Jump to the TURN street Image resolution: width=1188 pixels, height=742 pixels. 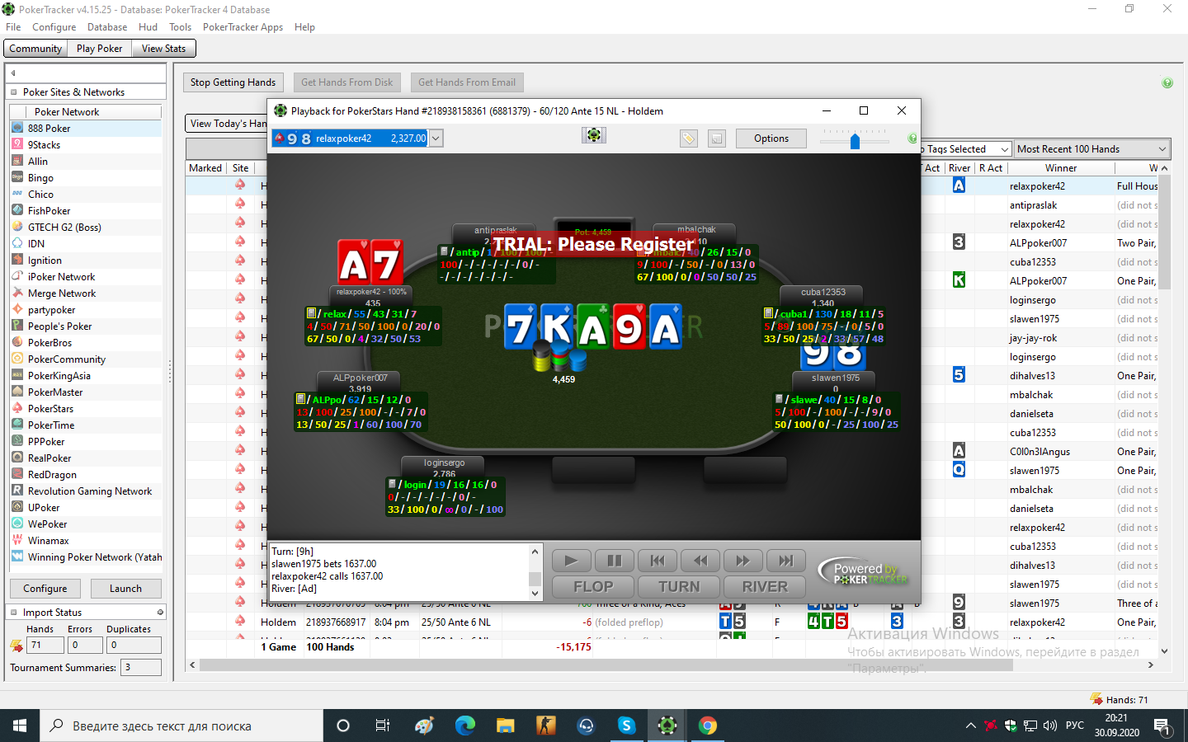679,587
